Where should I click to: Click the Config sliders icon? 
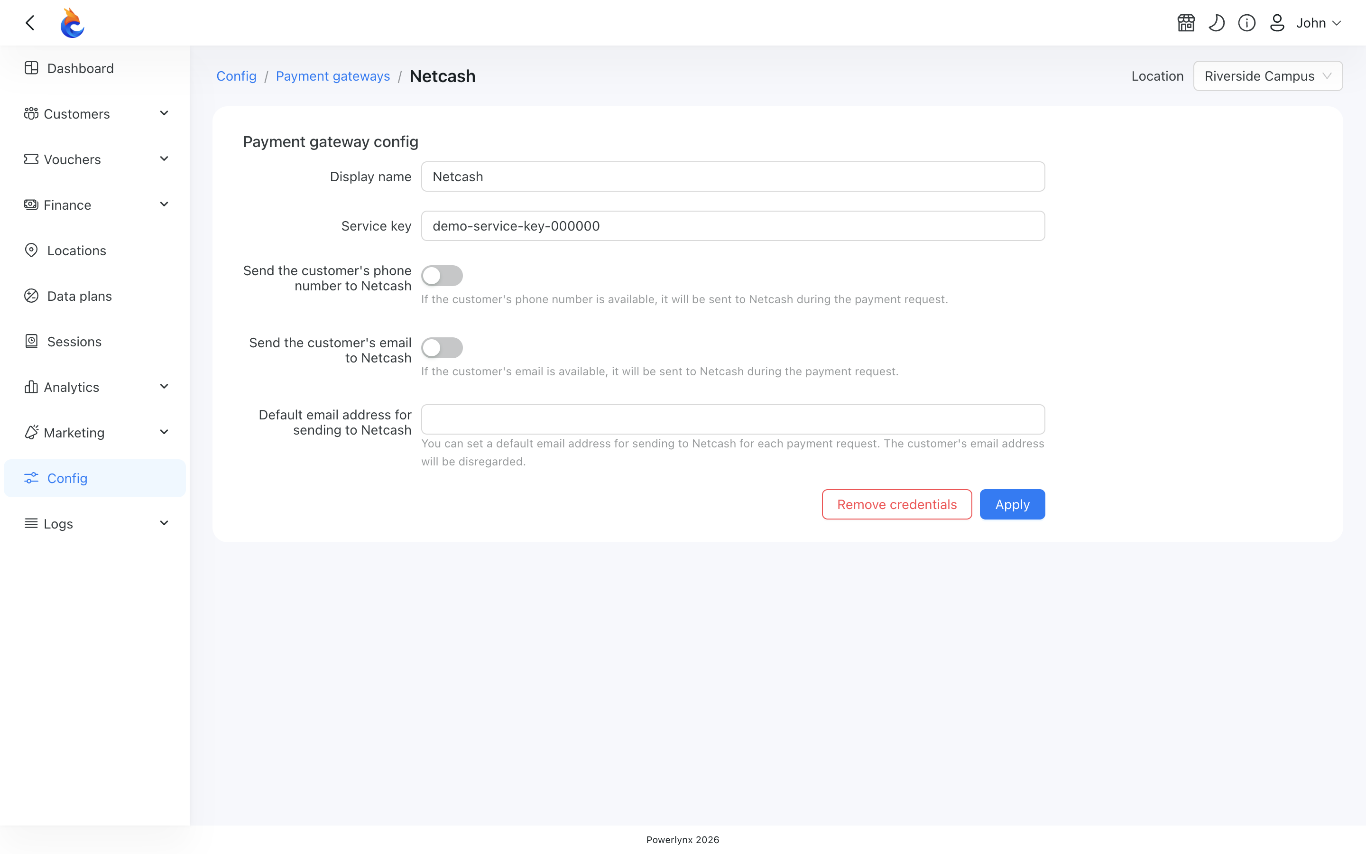coord(32,478)
